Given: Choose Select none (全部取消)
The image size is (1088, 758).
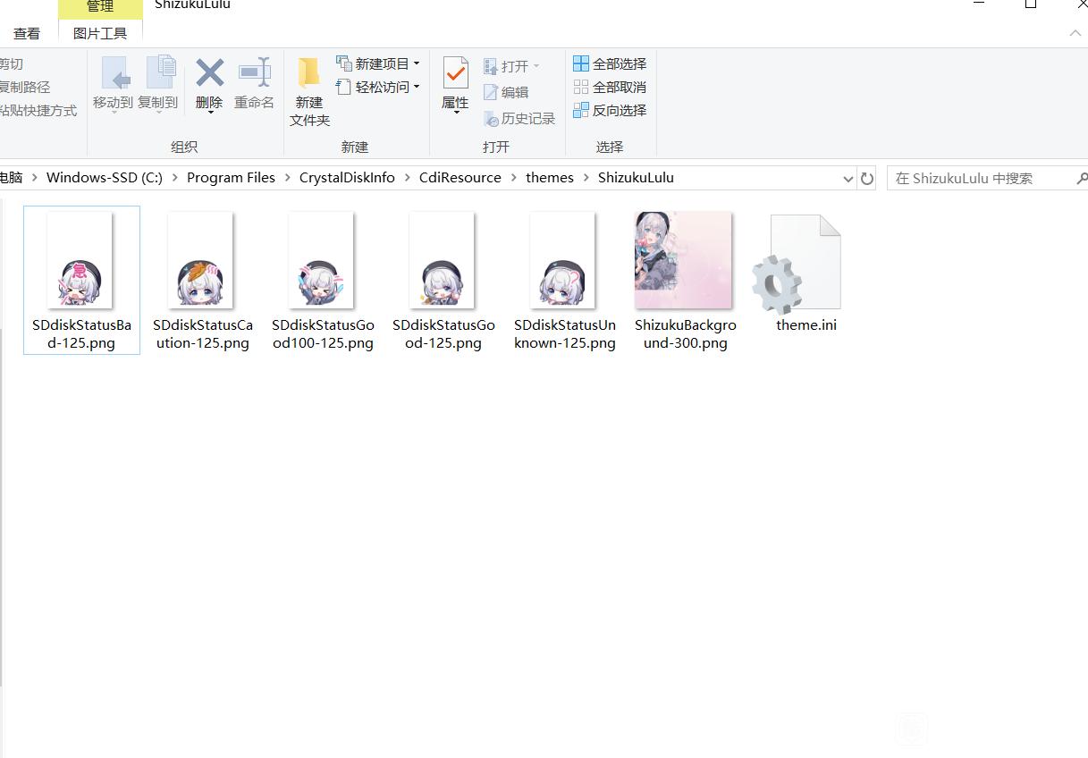Looking at the screenshot, I should (610, 87).
